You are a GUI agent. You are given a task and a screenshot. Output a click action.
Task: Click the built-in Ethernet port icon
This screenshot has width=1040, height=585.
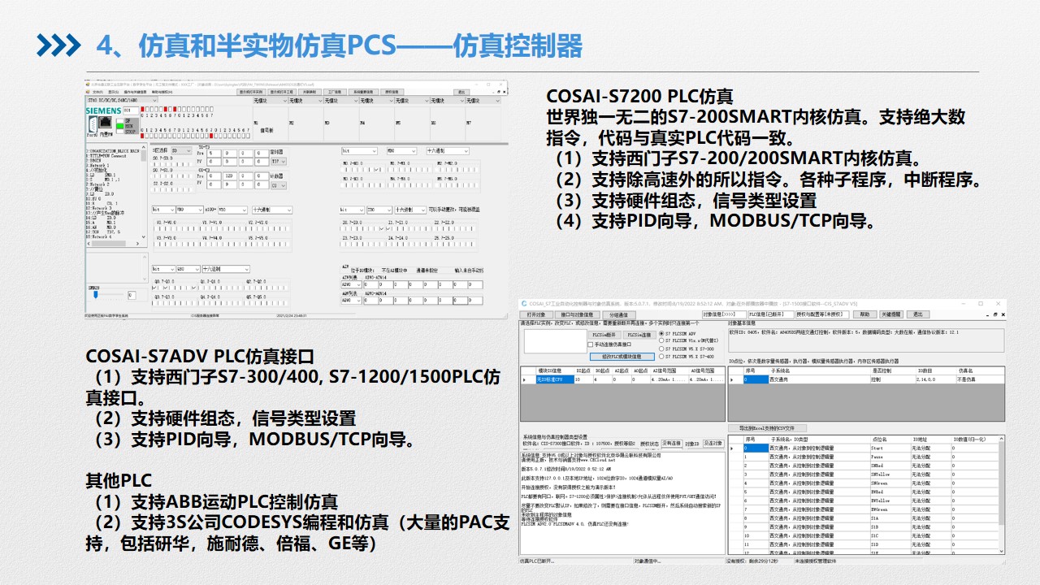tap(105, 122)
